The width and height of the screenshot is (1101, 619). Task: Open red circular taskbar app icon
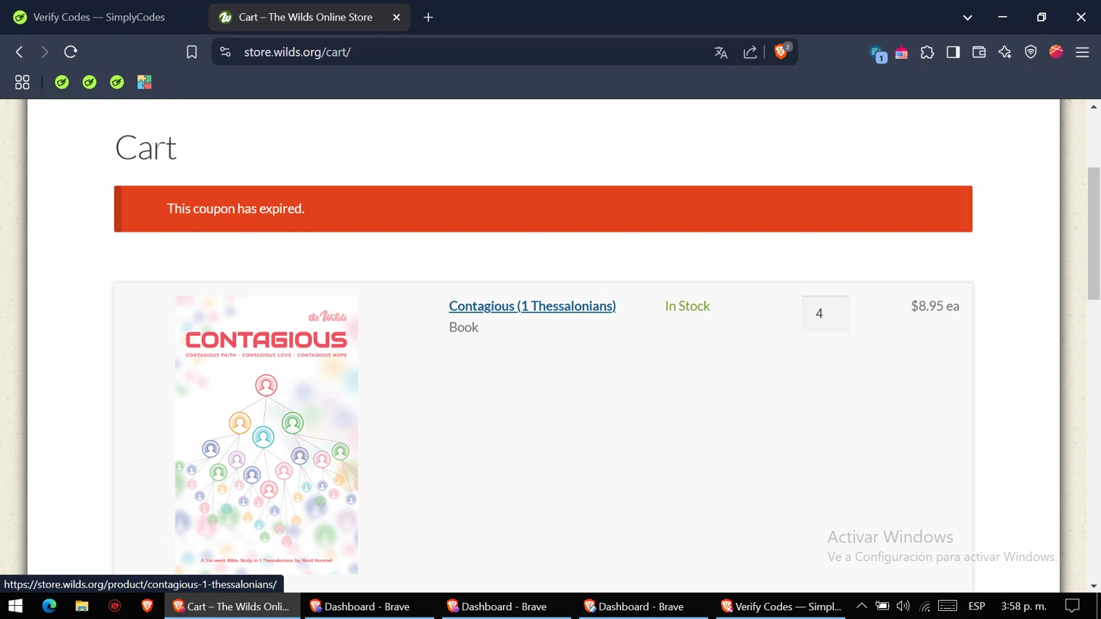tap(115, 606)
